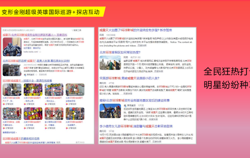
Task: Click the Optimus Prime statue thumbnail
Action: click(110, 111)
